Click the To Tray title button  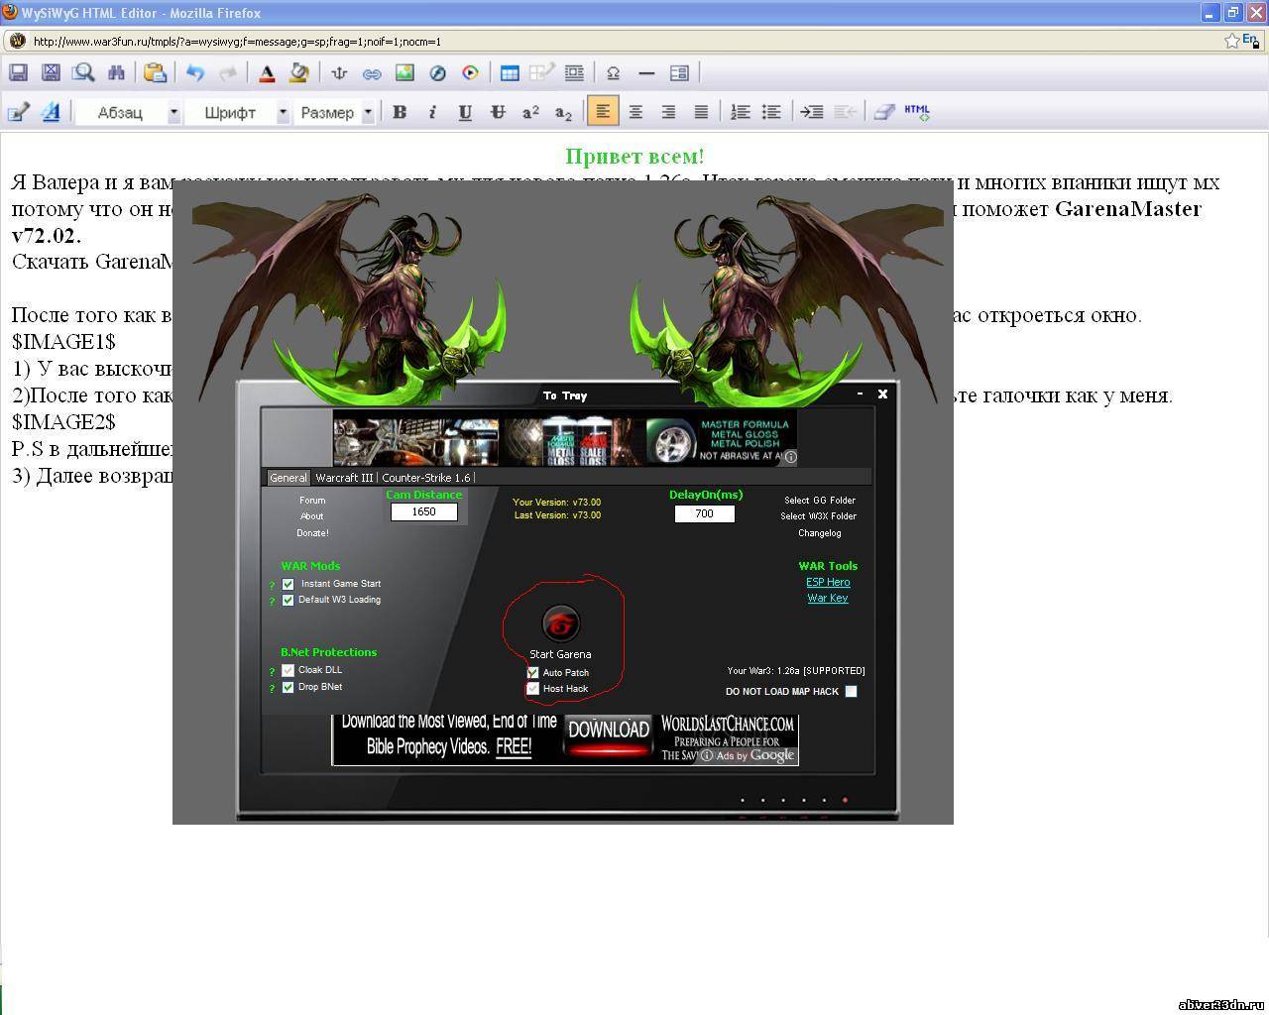tap(565, 395)
